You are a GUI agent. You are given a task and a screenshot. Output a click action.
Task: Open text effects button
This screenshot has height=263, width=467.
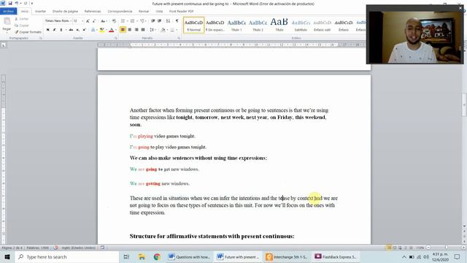point(93,30)
